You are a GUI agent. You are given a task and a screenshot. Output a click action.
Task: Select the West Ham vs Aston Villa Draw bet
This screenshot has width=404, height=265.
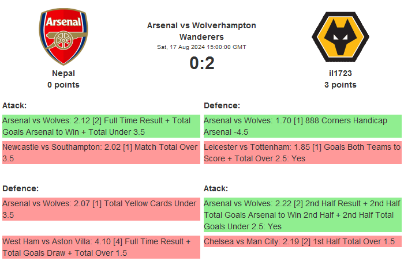(x=101, y=247)
